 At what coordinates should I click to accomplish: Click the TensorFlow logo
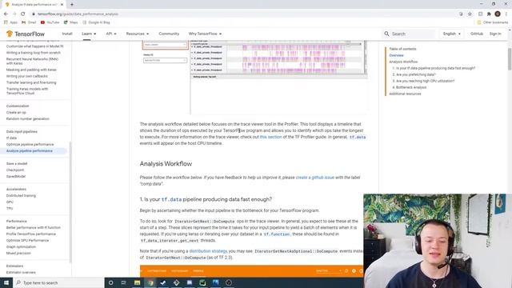26,34
